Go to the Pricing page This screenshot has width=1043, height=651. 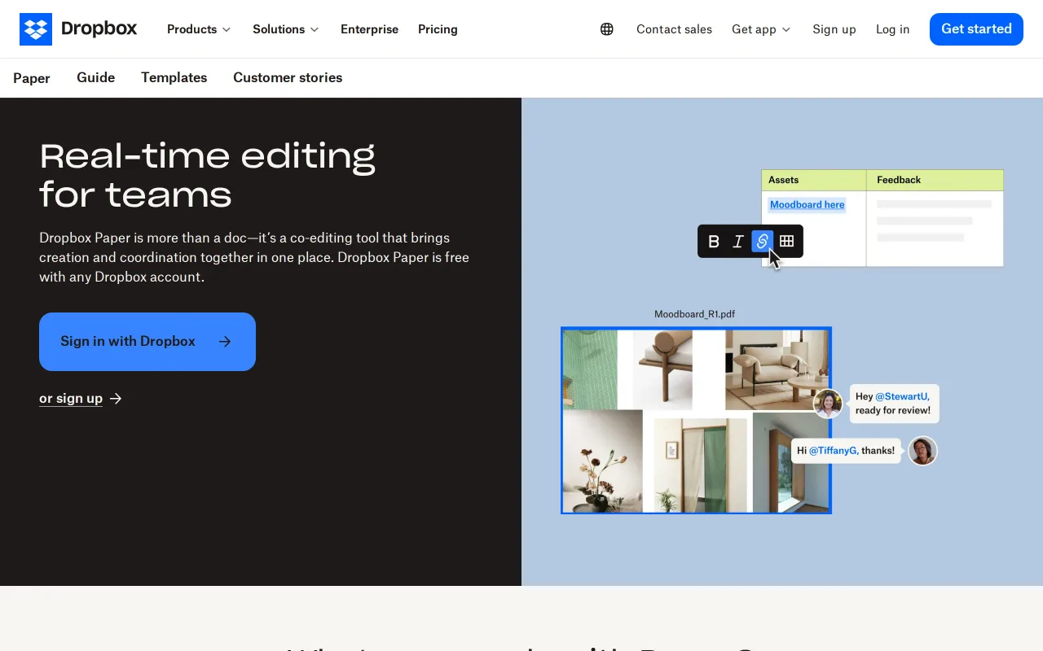tap(438, 29)
